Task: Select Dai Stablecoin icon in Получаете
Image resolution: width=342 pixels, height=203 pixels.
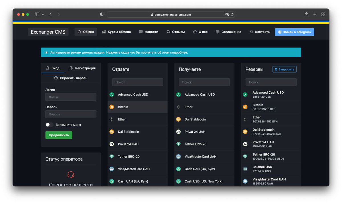Action: (x=178, y=119)
